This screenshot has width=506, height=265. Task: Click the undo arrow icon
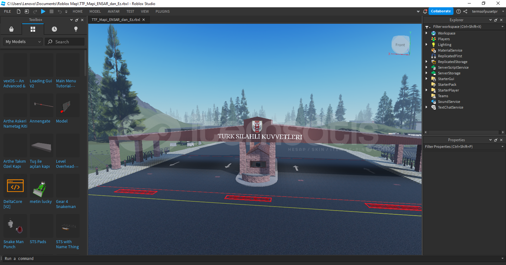click(x=60, y=11)
